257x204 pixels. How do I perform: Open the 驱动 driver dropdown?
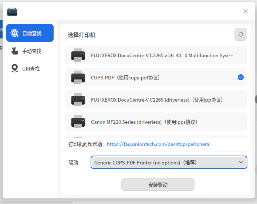[x=169, y=162]
